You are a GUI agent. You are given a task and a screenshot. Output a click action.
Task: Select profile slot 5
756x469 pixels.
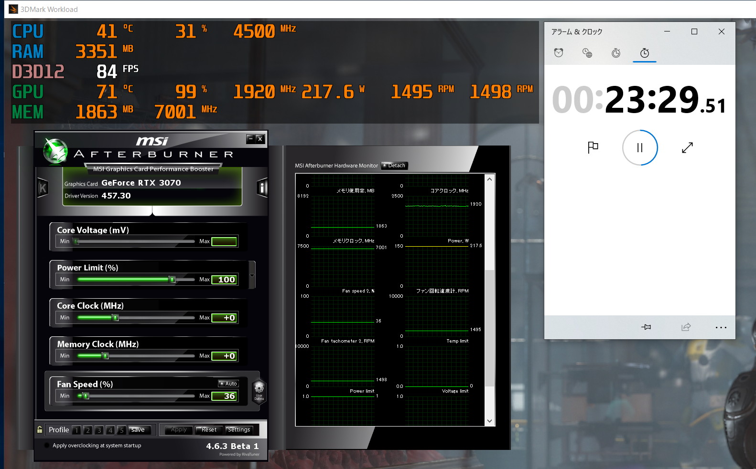[x=121, y=430]
